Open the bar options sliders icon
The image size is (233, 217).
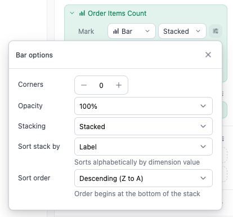[x=216, y=31]
